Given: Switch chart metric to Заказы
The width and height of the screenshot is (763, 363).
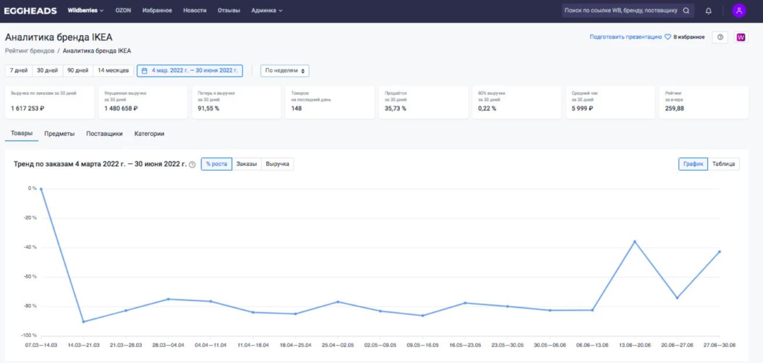Looking at the screenshot, I should 247,164.
